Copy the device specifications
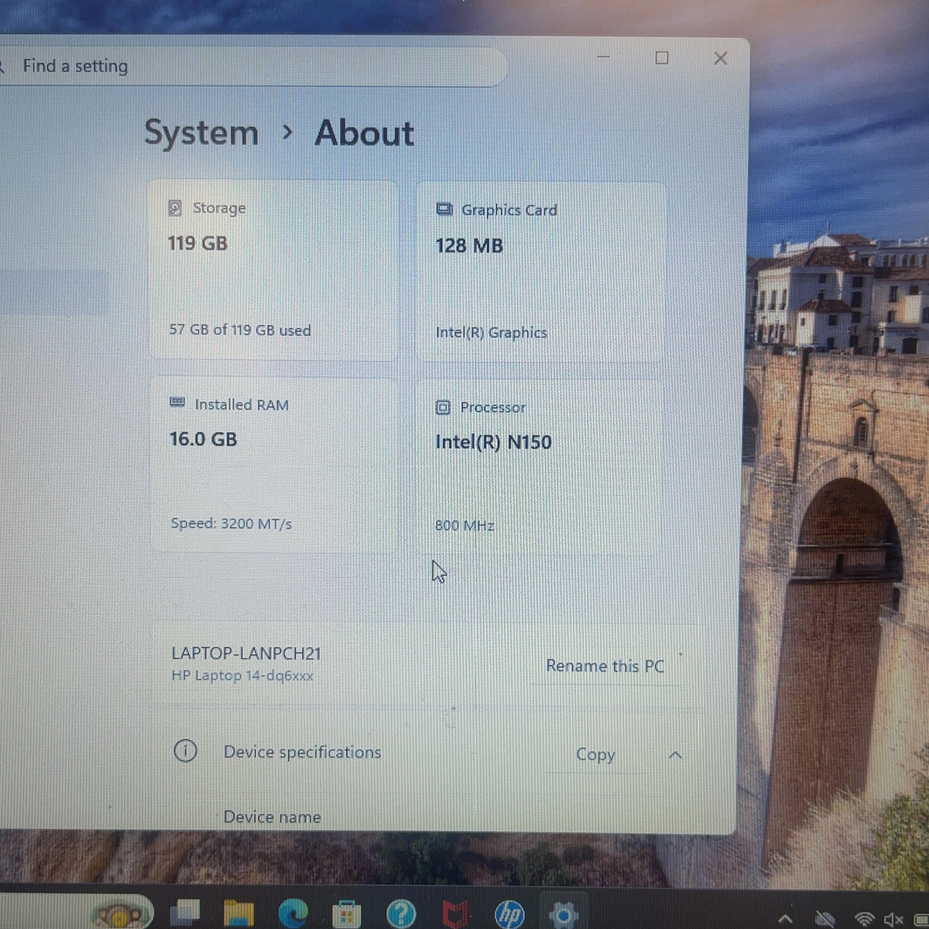 click(595, 755)
